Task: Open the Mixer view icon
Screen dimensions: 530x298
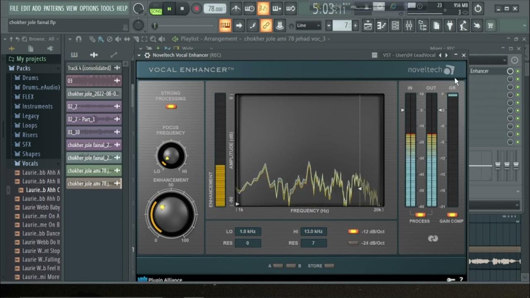Action: click(x=409, y=26)
